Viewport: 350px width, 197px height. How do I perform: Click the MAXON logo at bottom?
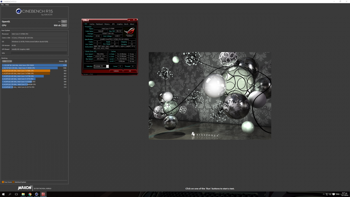pos(25,188)
